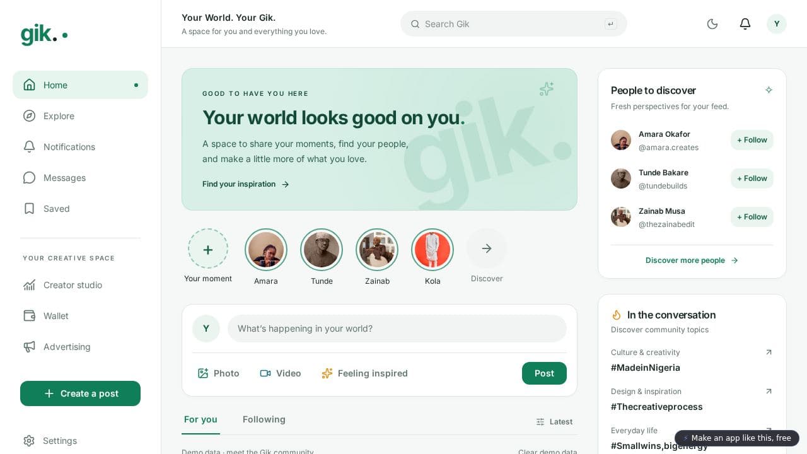Click the Discover stories arrow
The width and height of the screenshot is (807, 454).
(487, 248)
